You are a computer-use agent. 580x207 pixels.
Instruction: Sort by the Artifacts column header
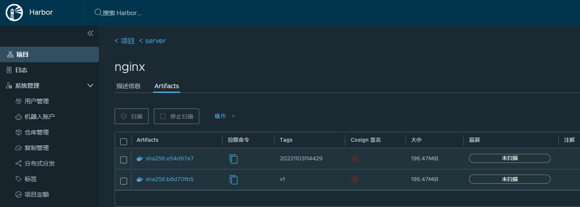pyautogui.click(x=147, y=140)
